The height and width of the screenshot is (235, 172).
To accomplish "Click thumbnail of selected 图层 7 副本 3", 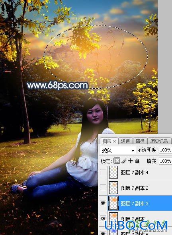I will point(113,203).
